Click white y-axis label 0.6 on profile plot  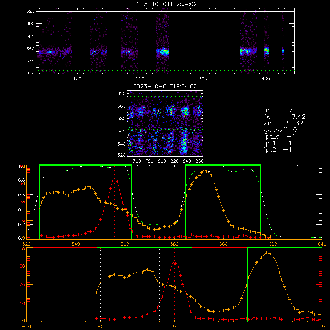click(22, 195)
